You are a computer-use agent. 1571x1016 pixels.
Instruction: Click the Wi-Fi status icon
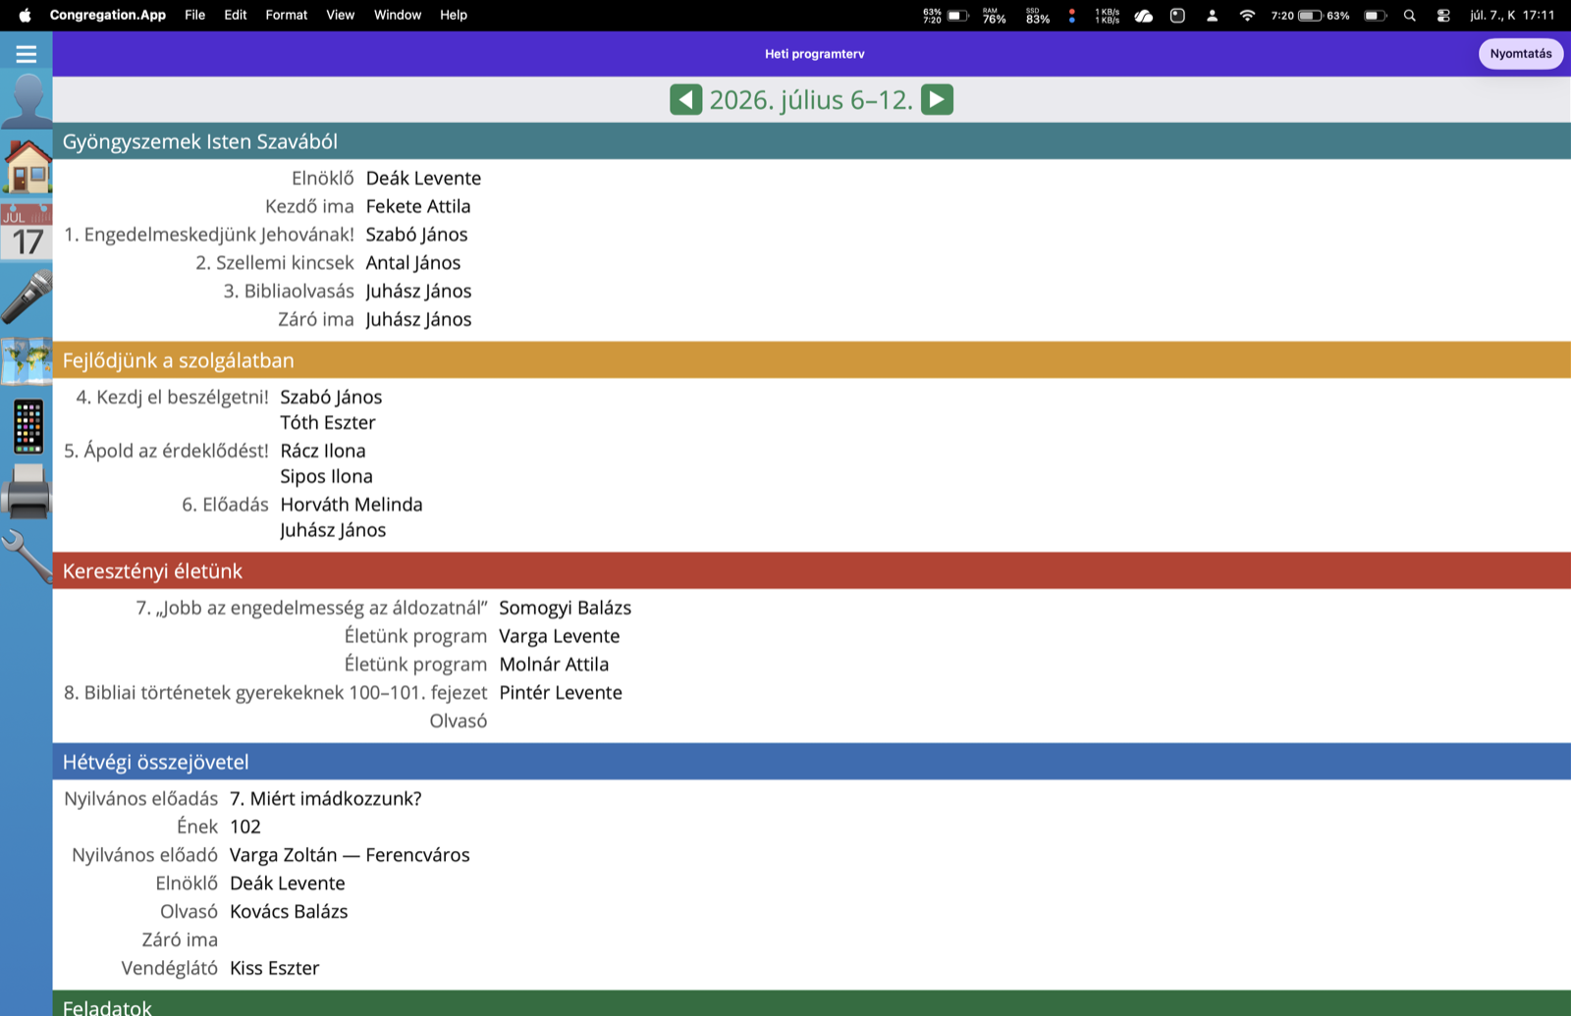tap(1247, 15)
